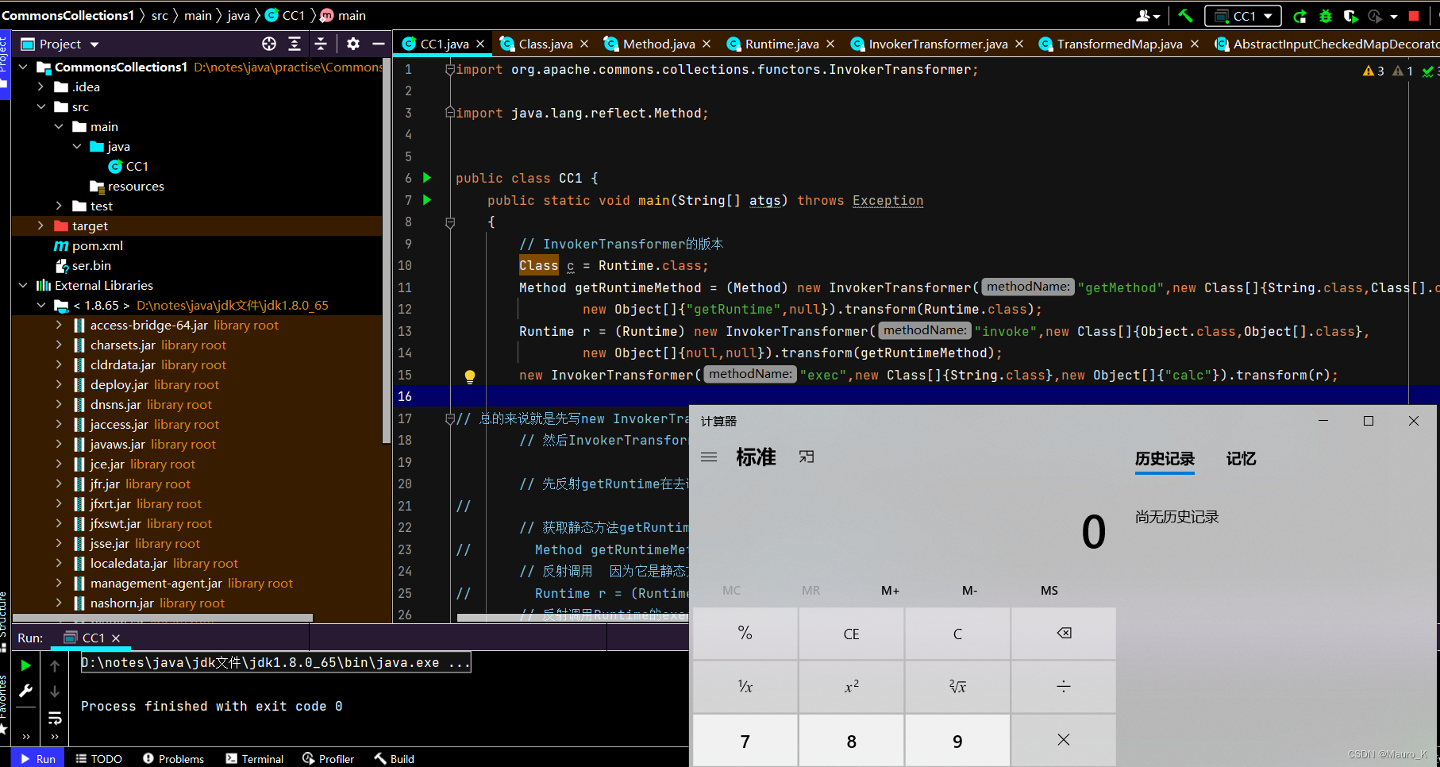Select the resources folder
The image size is (1440, 767).
pyautogui.click(x=127, y=186)
